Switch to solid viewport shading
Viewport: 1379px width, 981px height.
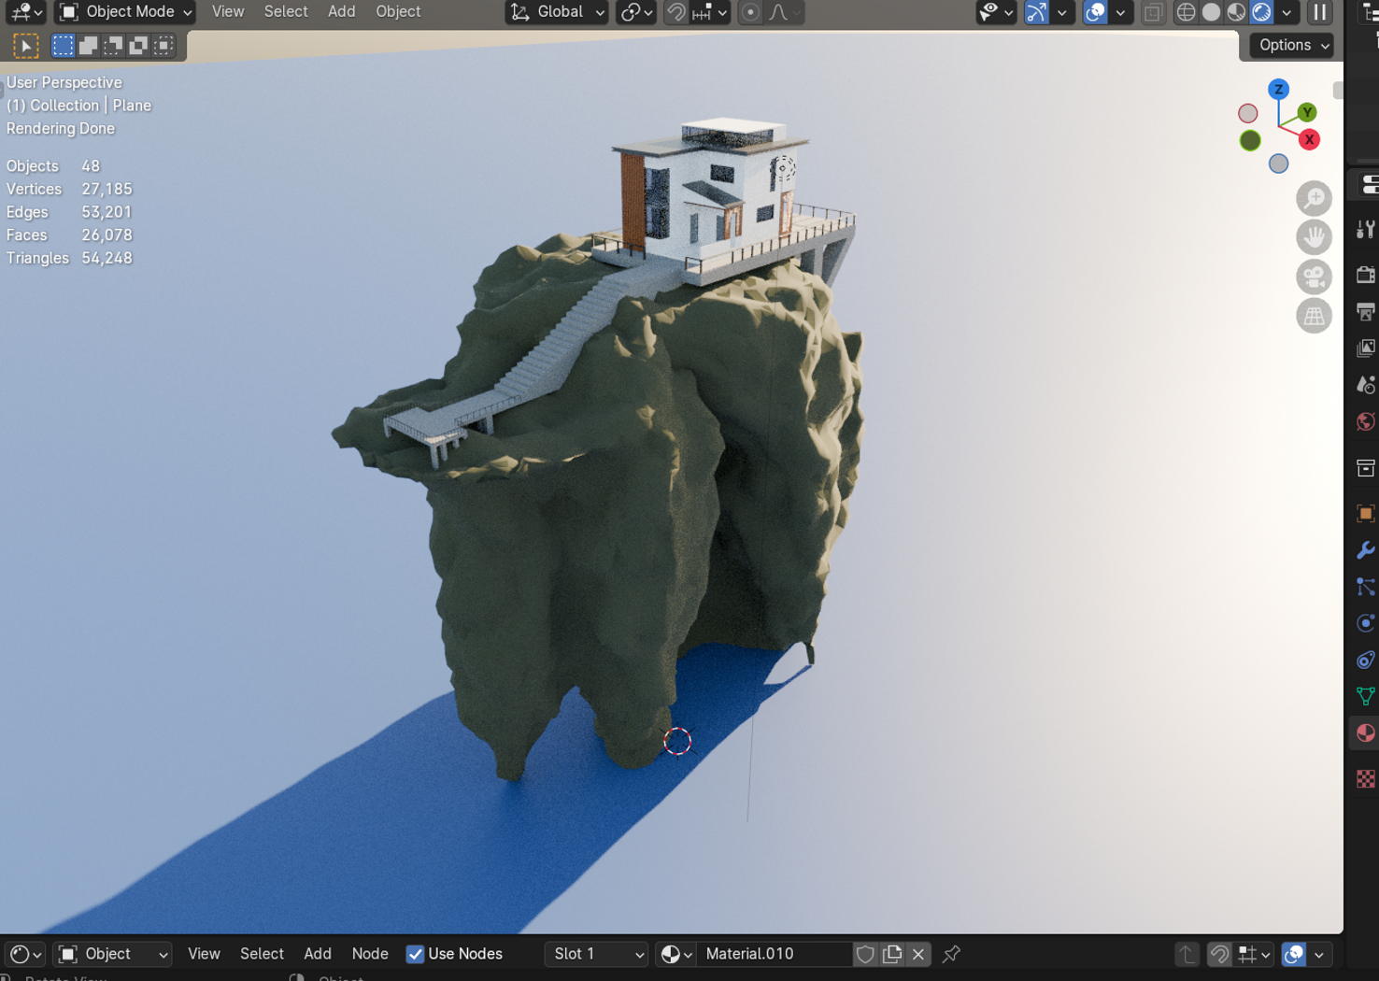[1211, 12]
